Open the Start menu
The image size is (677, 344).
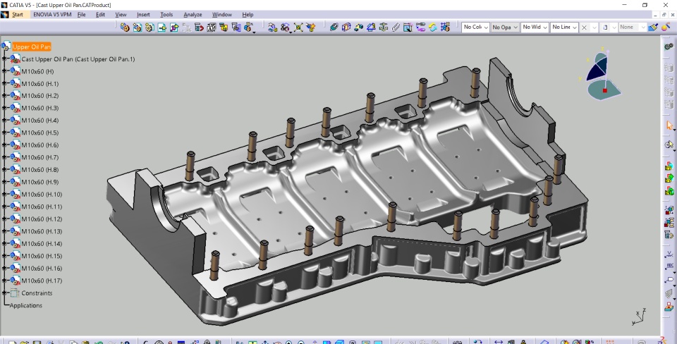pos(17,14)
